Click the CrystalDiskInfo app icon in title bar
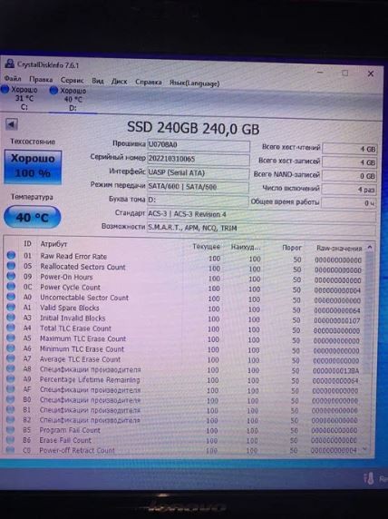The image size is (388, 519). pos(10,64)
